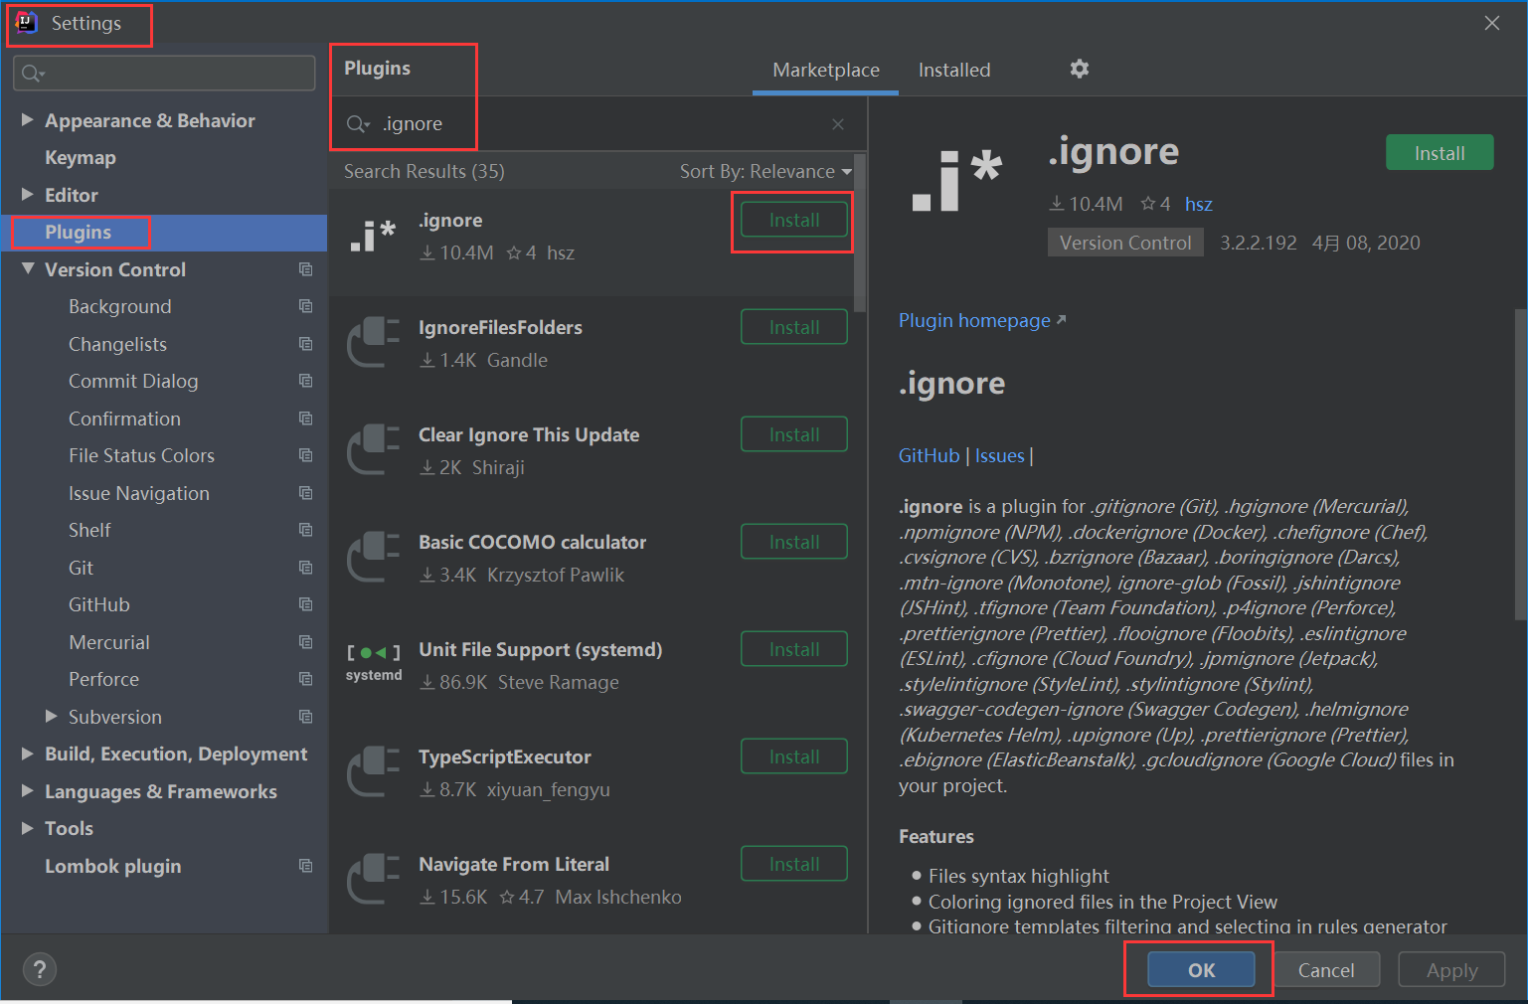The image size is (1528, 1004).
Task: Open the help question mark button
Action: point(40,969)
